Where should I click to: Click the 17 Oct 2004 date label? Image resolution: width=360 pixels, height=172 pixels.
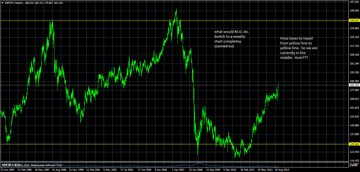145,170
